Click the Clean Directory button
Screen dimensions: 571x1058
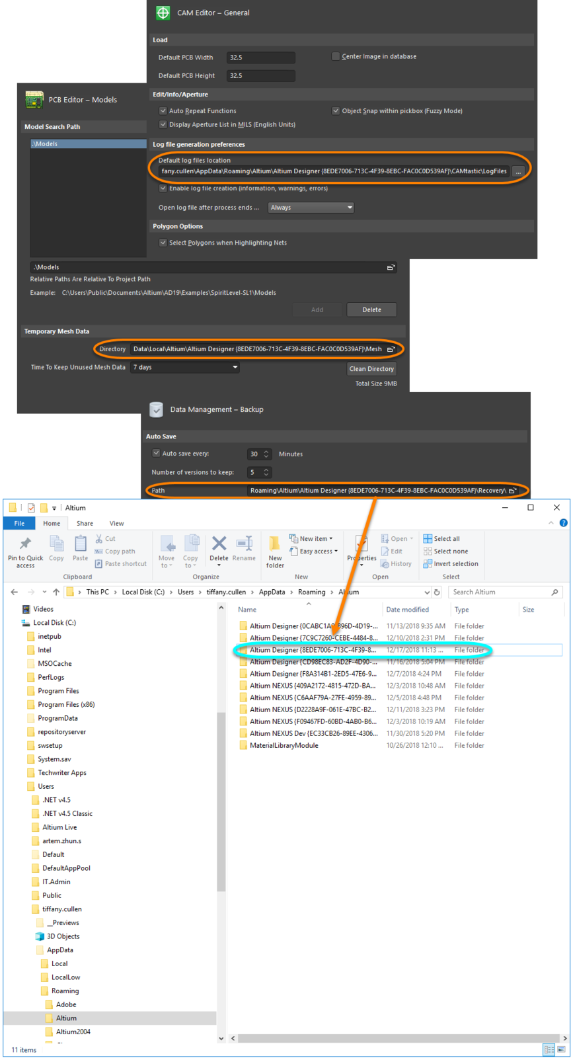pos(371,369)
